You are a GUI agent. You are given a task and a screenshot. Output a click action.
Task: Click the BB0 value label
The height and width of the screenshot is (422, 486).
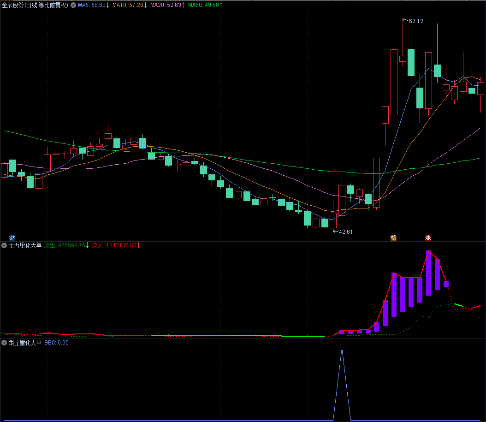point(56,343)
